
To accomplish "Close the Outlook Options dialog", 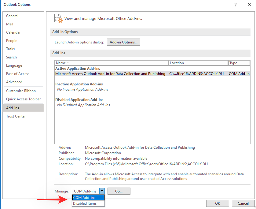I will click(249, 5).
